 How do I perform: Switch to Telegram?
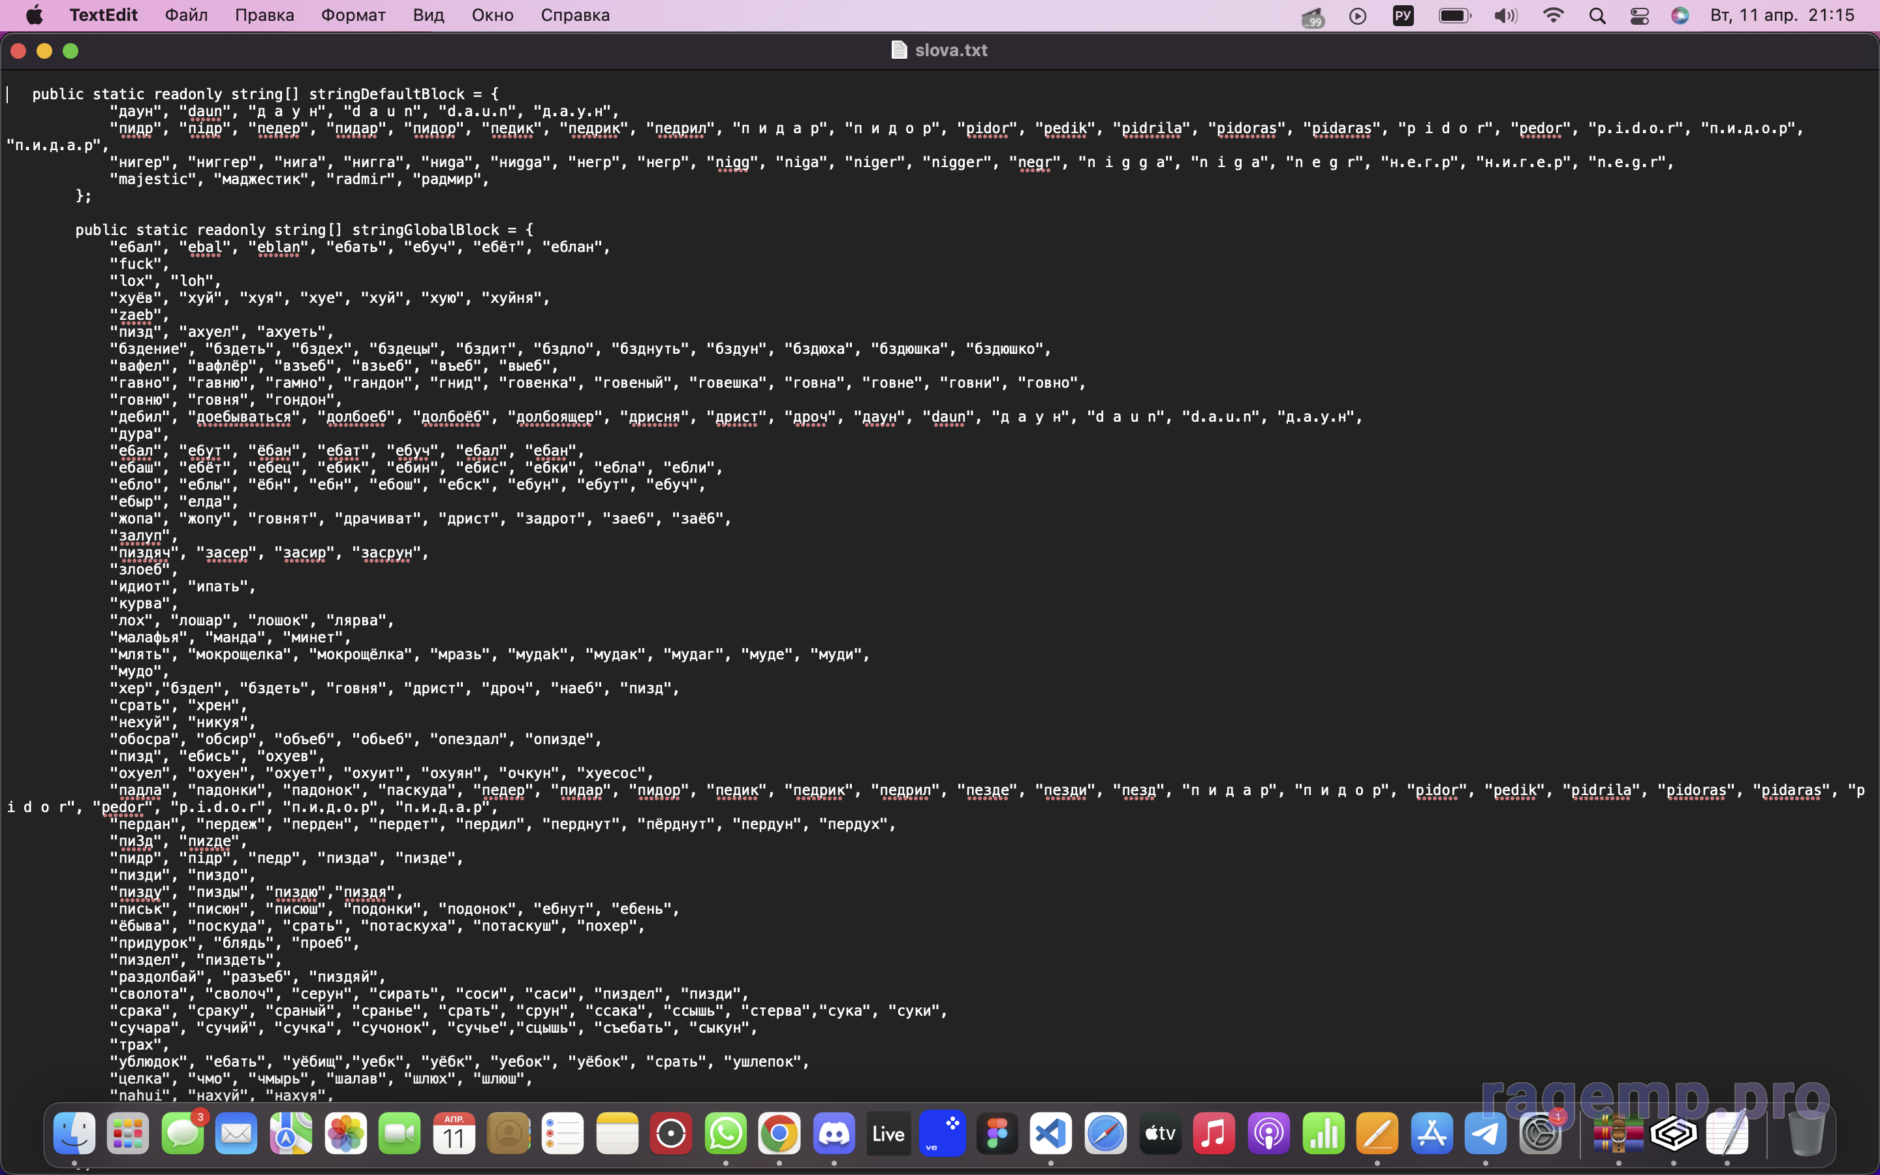(1485, 1134)
